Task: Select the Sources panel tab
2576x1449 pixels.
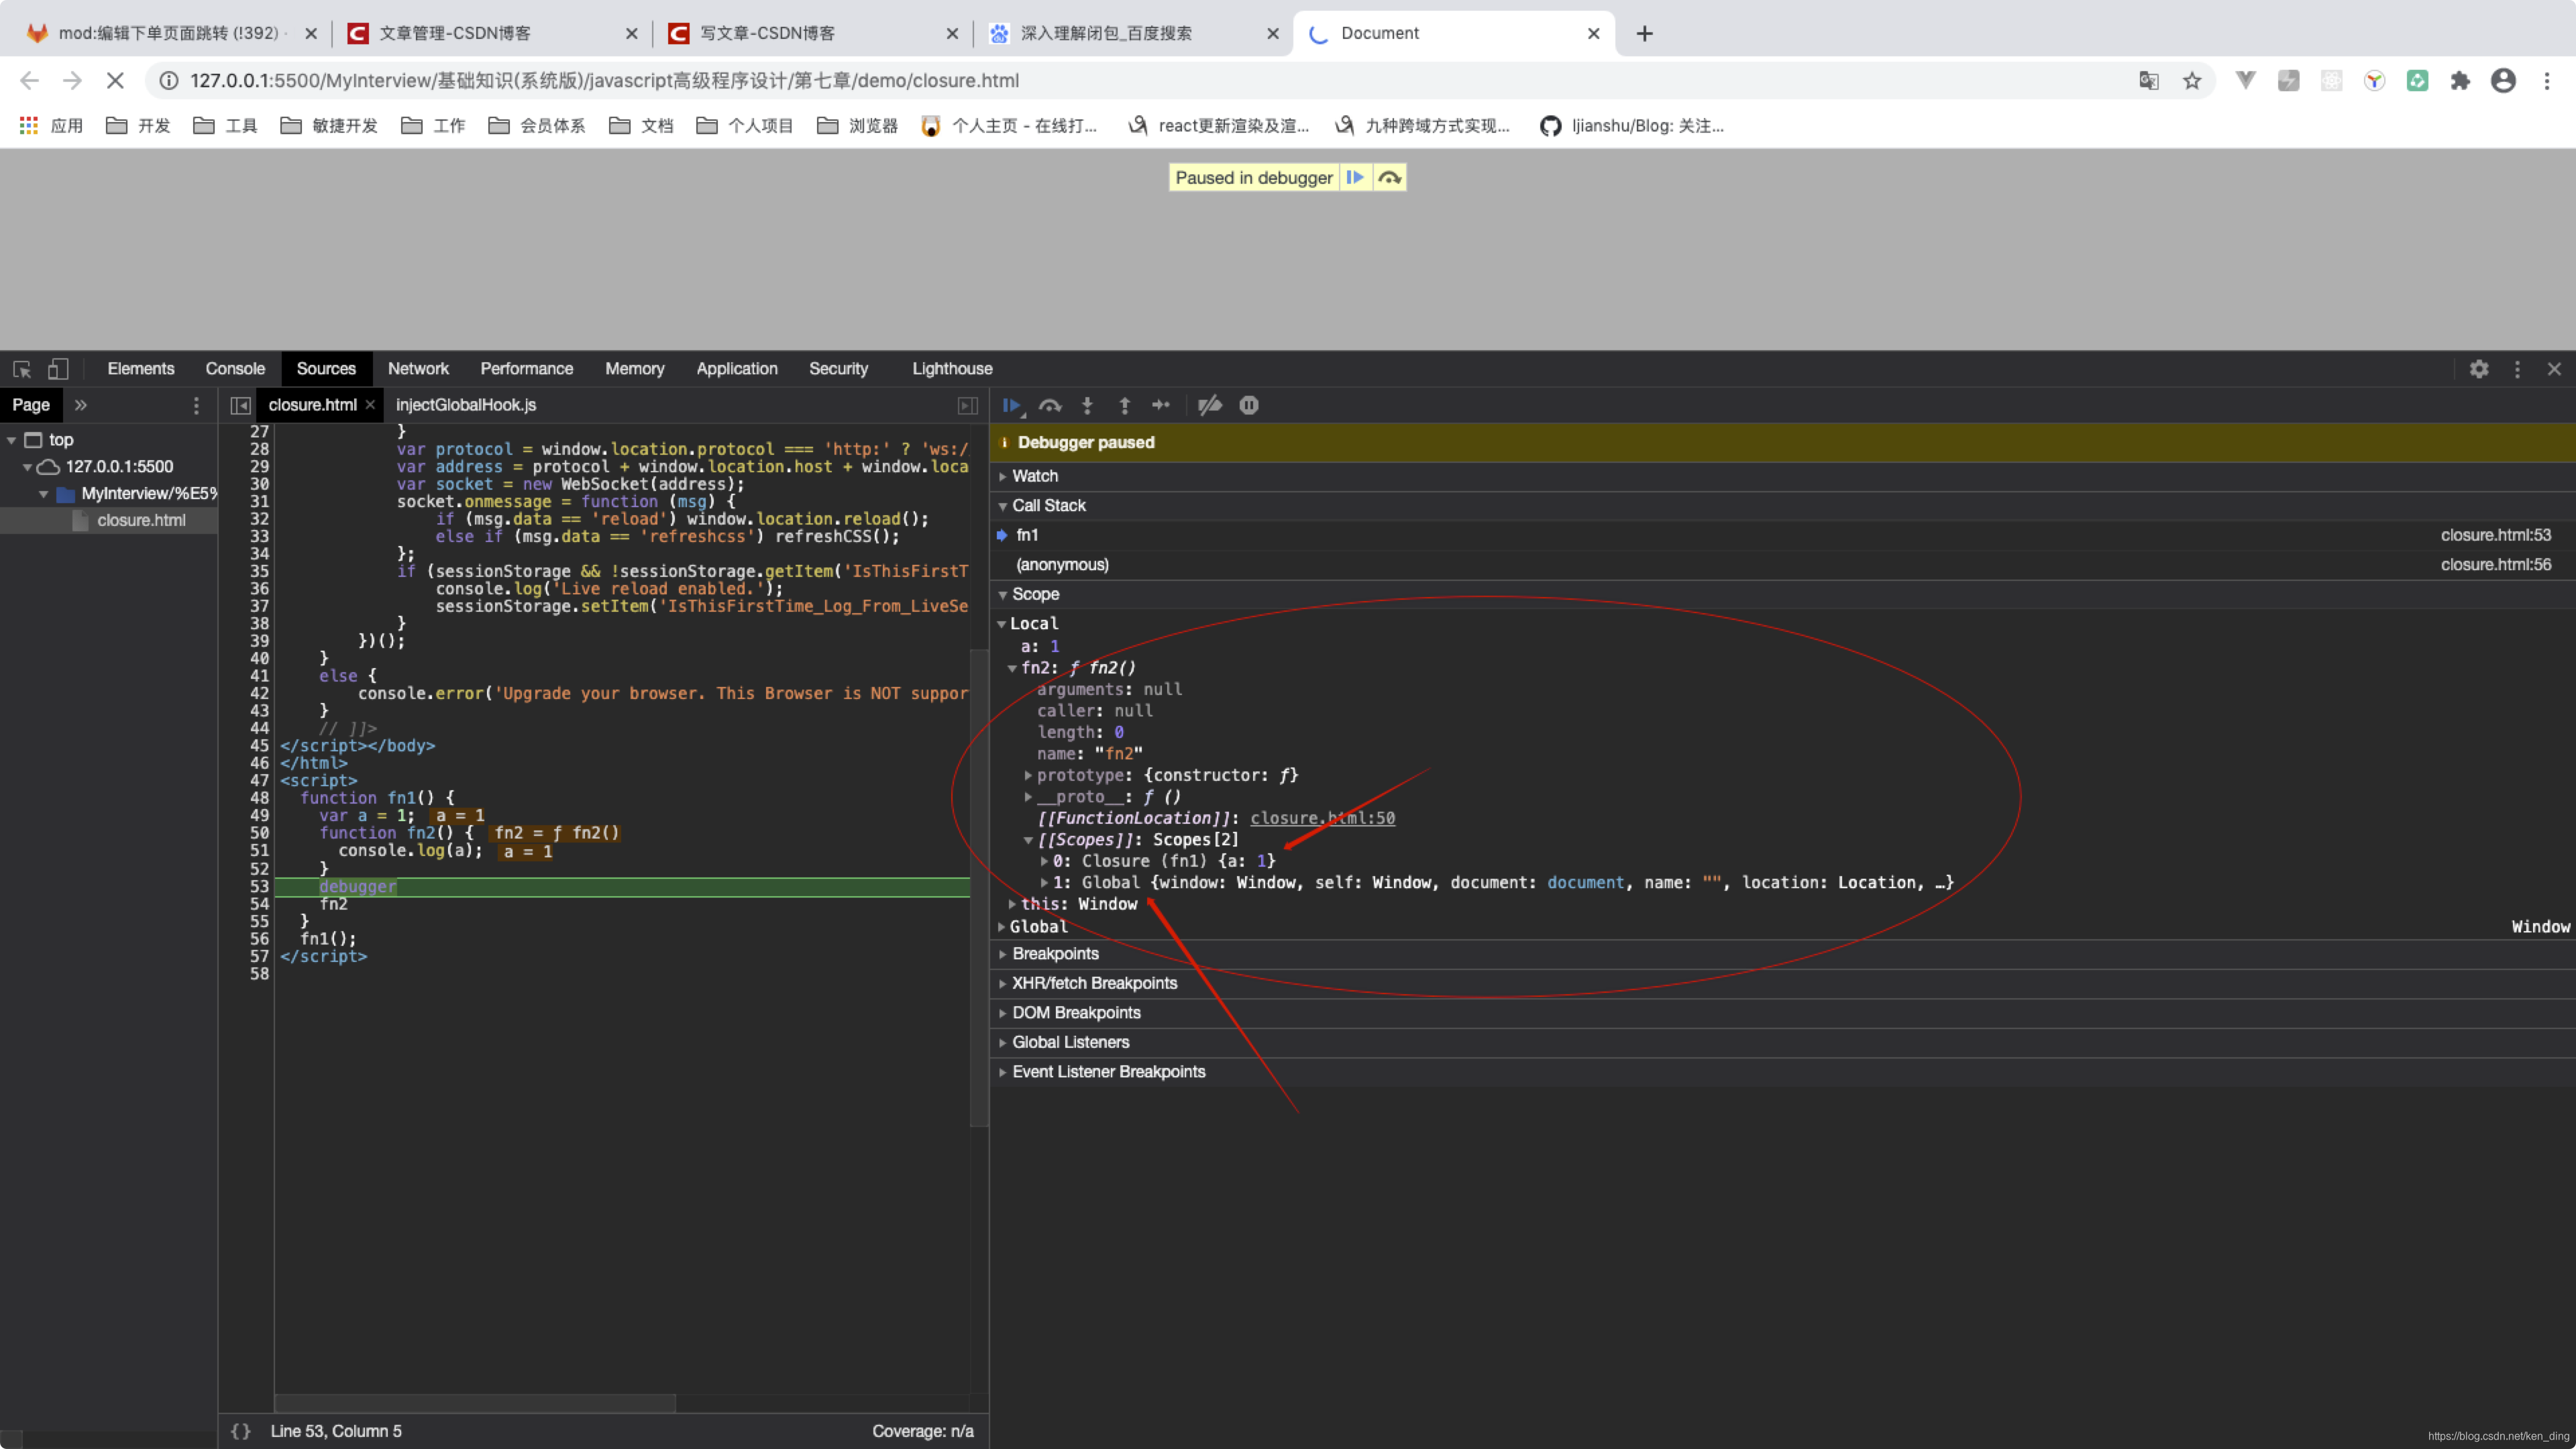Action: tap(324, 368)
